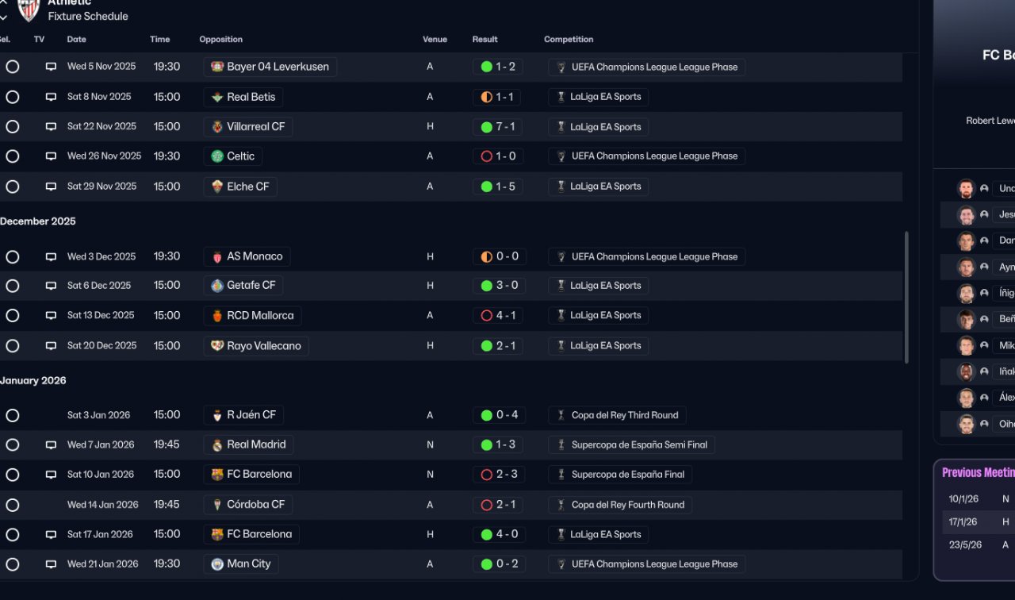Click the Real Madrid club badge
This screenshot has height=600, width=1015.
(217, 445)
